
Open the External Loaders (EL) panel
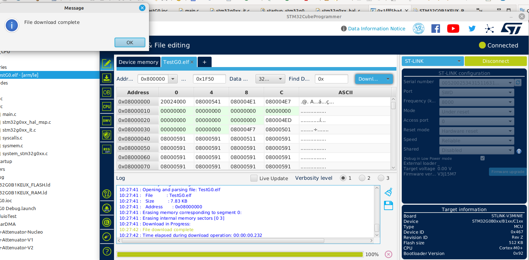[x=107, y=222]
